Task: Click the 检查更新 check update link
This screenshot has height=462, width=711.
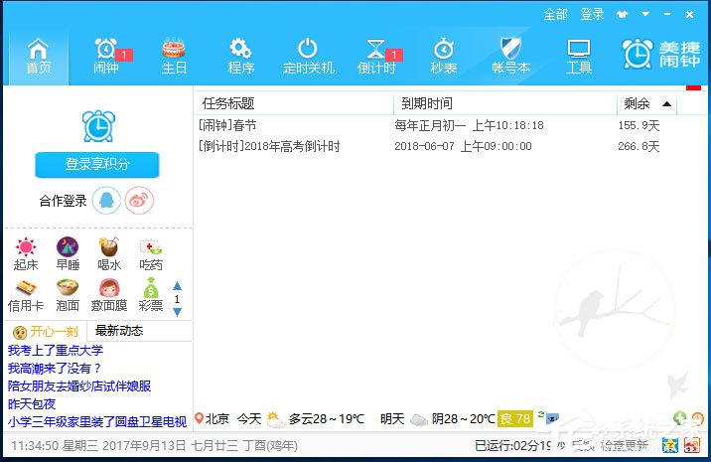Action: point(624,446)
